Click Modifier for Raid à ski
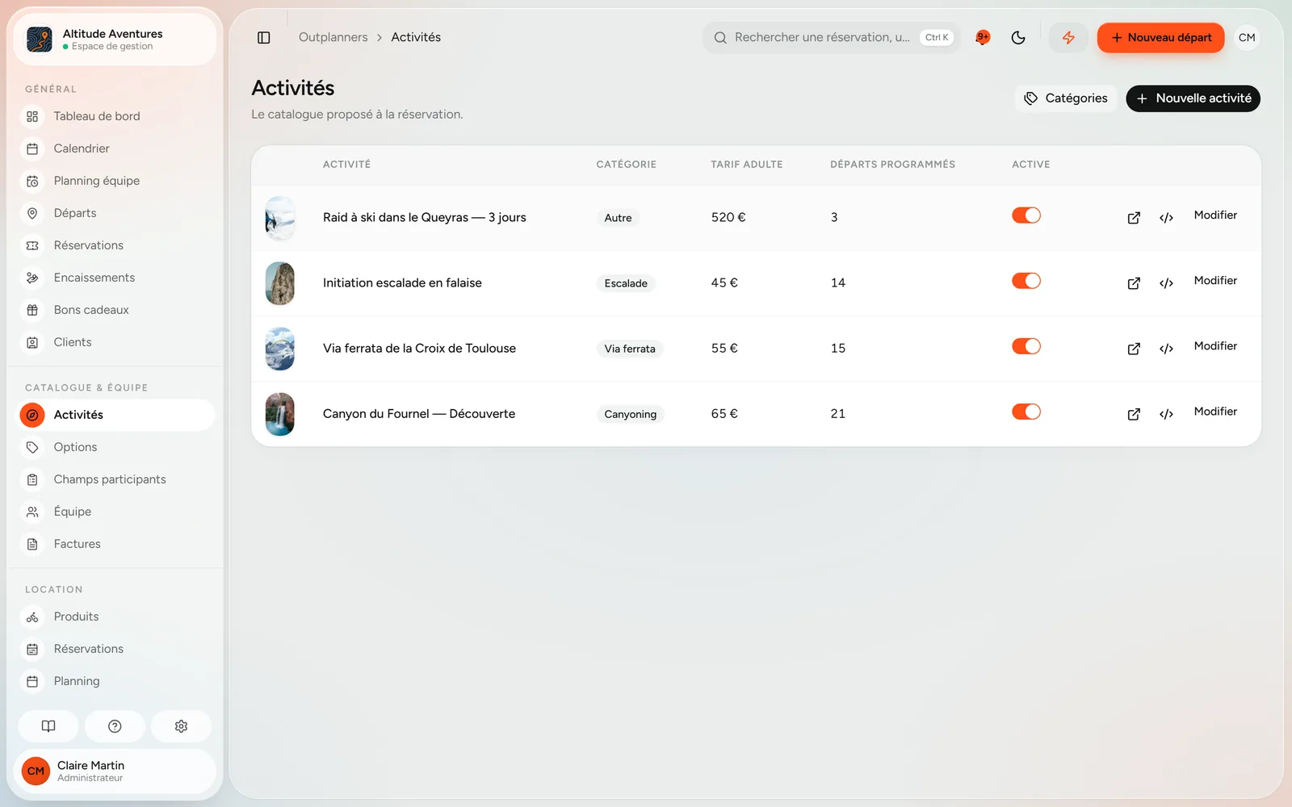 [x=1215, y=215]
